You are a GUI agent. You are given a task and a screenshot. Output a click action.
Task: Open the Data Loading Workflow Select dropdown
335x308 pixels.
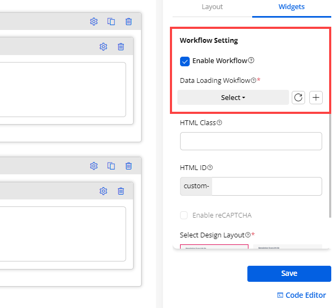[233, 97]
